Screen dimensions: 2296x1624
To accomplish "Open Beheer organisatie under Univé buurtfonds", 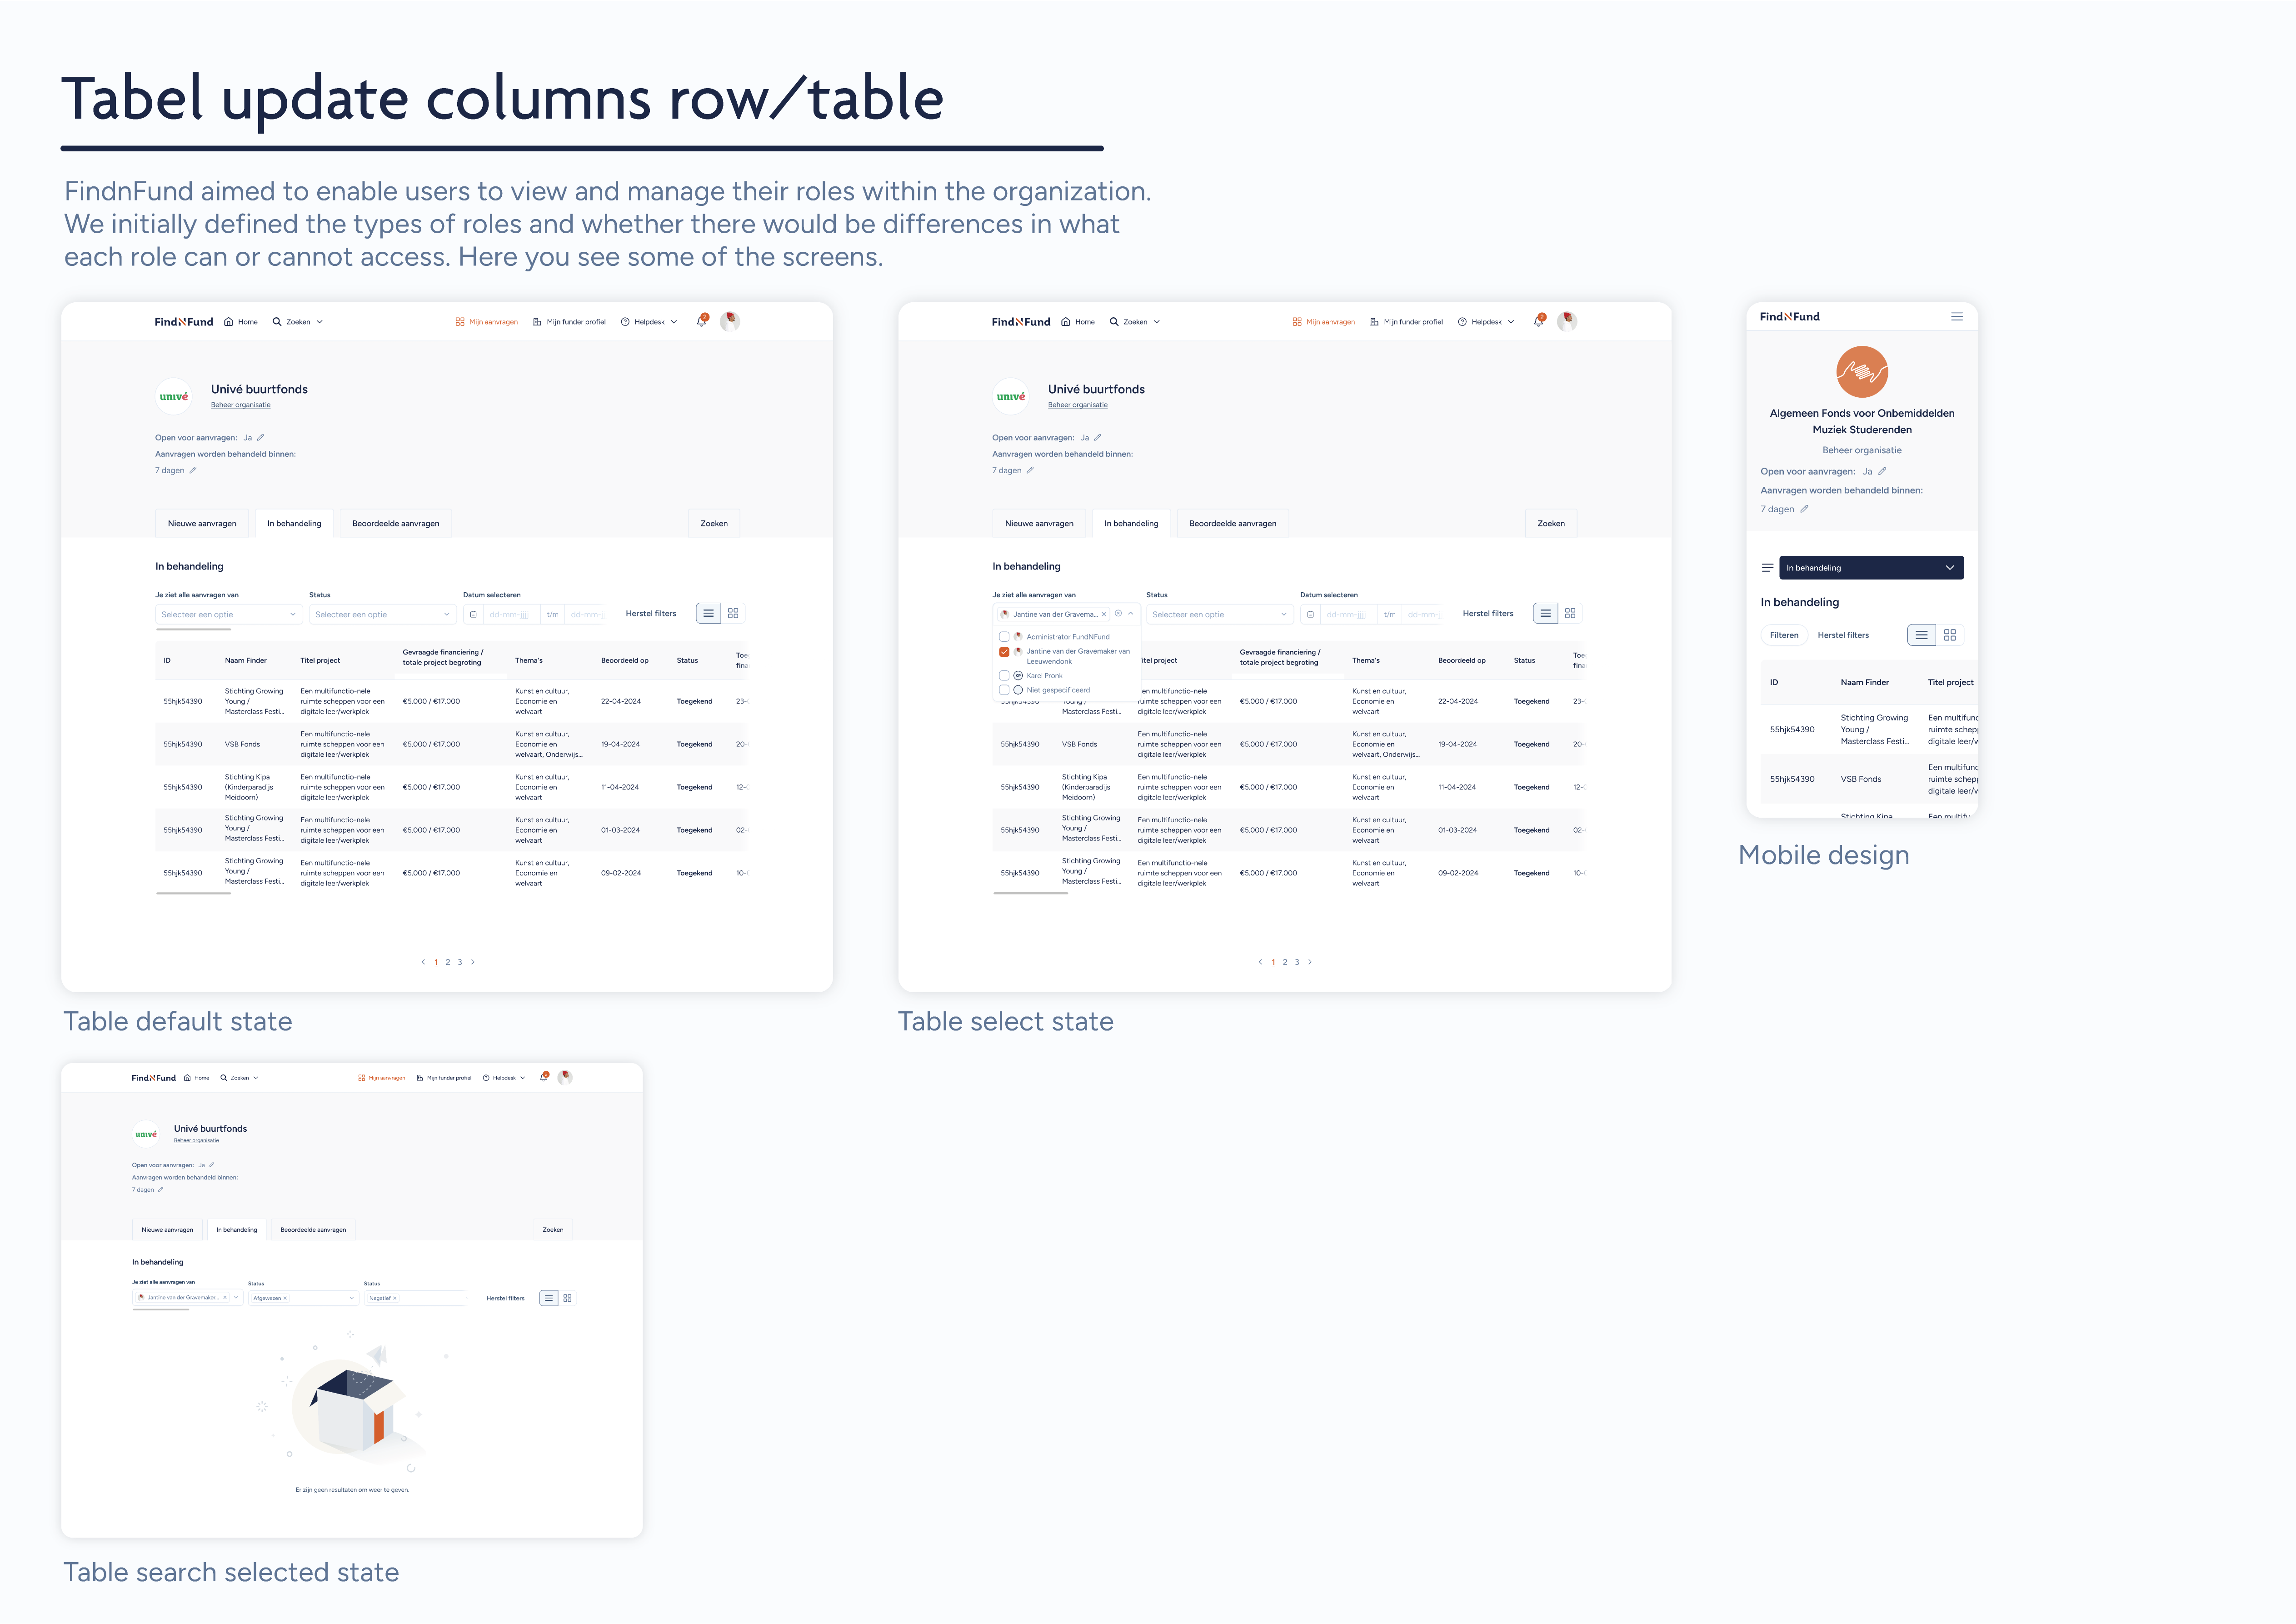I will 240,405.
